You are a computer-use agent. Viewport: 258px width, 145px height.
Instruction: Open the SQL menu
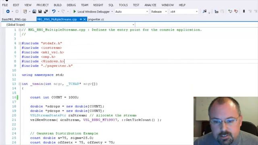111,5
